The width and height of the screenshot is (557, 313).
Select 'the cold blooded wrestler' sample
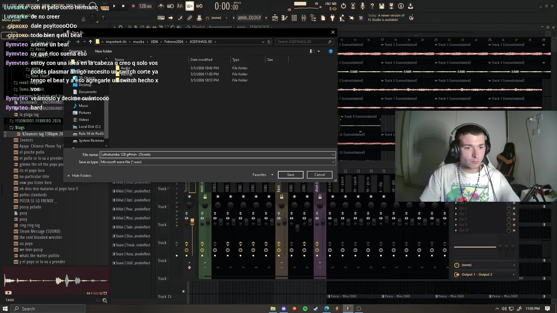[41, 237]
